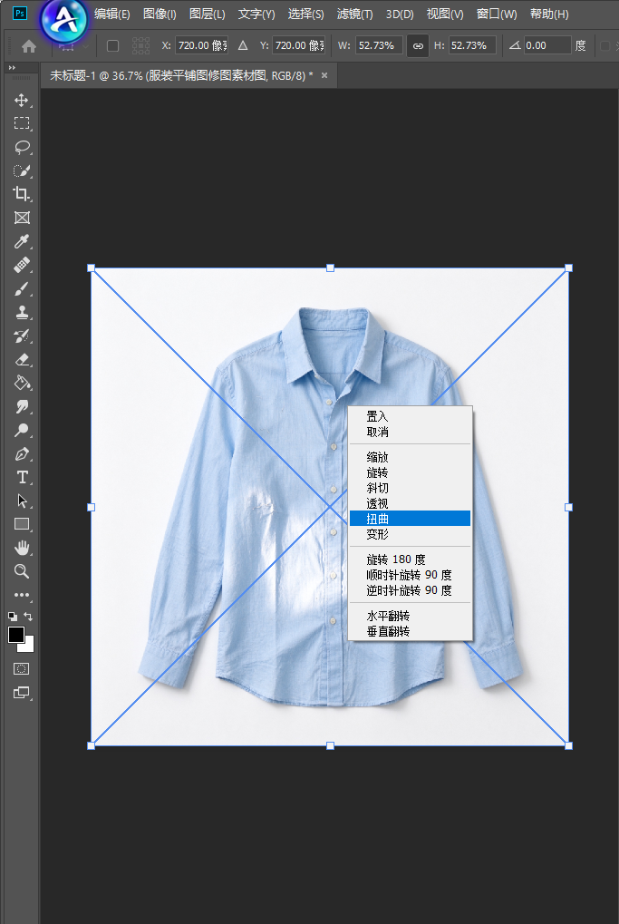Select the Spot Healing Brush tool
The height and width of the screenshot is (924, 619).
pos(22,265)
